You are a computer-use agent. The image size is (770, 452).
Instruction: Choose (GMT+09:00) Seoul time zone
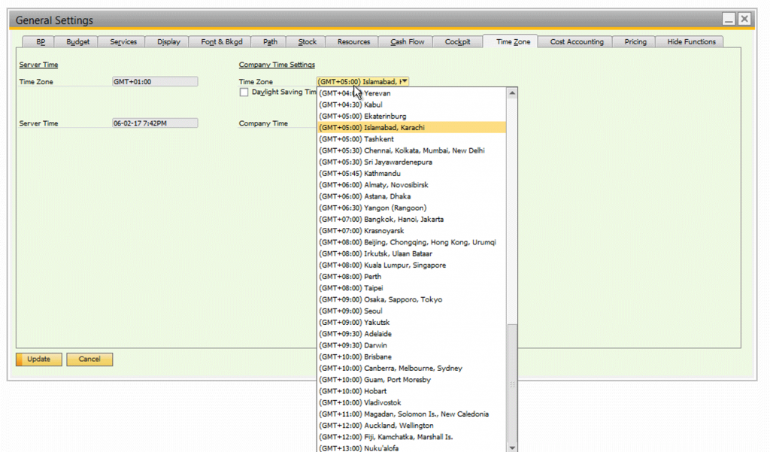350,311
